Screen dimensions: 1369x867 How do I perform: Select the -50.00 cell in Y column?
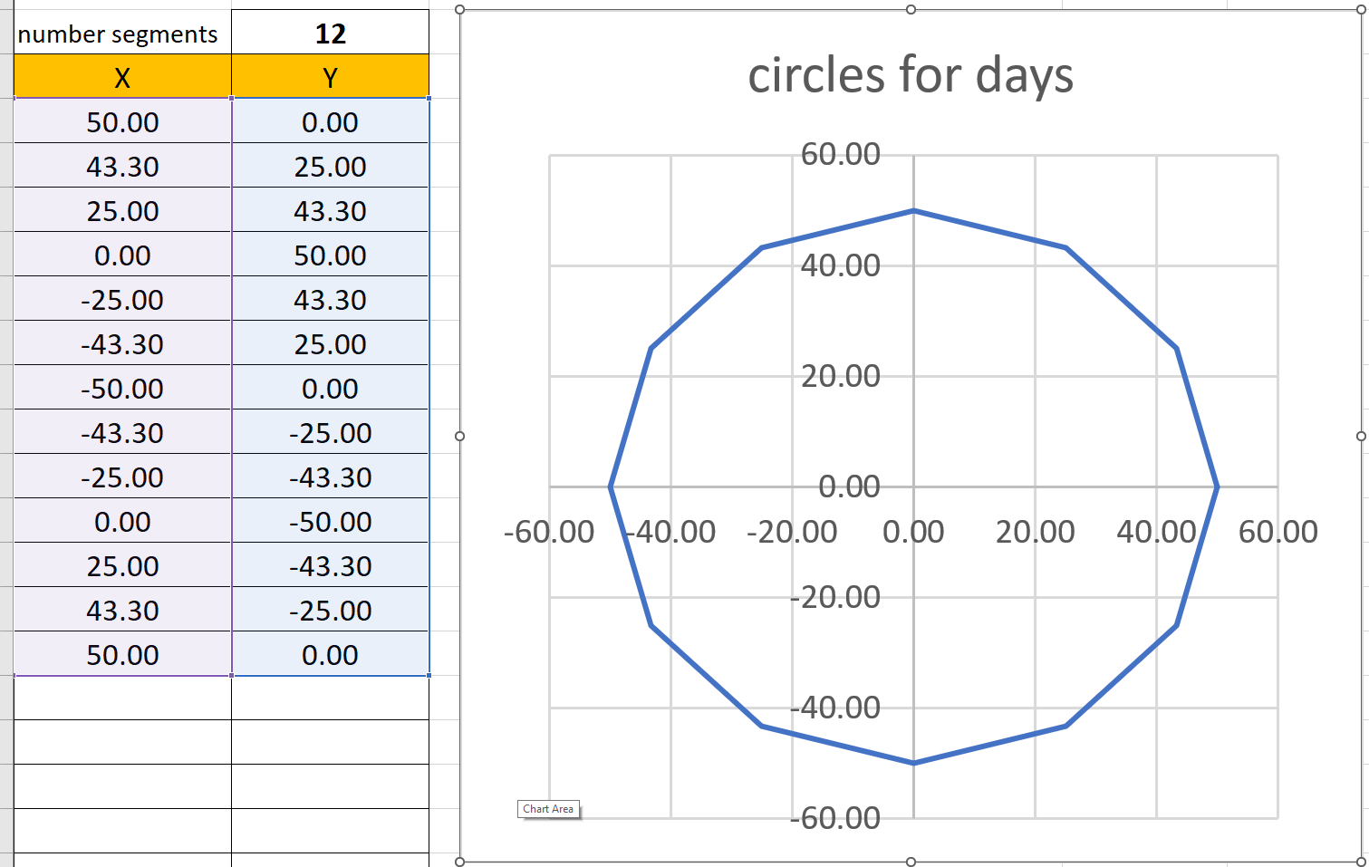330,522
